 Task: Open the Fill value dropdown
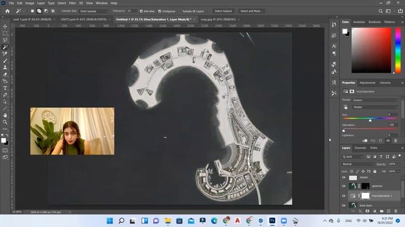click(398, 171)
